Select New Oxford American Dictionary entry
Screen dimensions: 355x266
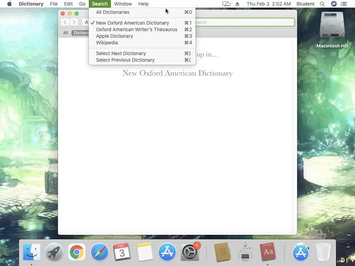(142, 23)
